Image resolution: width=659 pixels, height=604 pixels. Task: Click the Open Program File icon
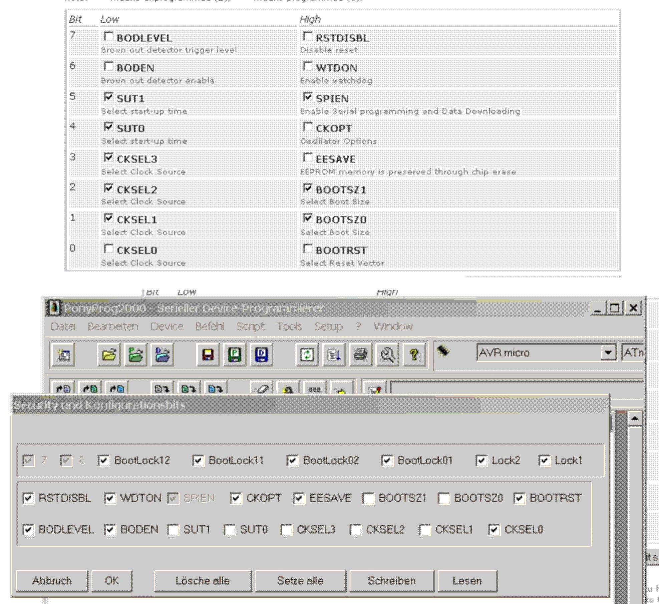[x=135, y=354]
